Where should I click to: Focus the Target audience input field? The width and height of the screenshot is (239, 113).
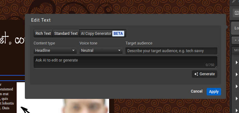pos(171,51)
